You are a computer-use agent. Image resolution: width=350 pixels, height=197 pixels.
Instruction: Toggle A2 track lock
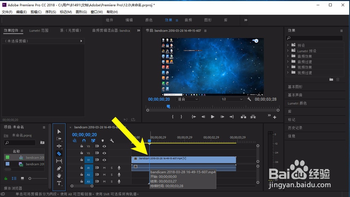pos(82,175)
